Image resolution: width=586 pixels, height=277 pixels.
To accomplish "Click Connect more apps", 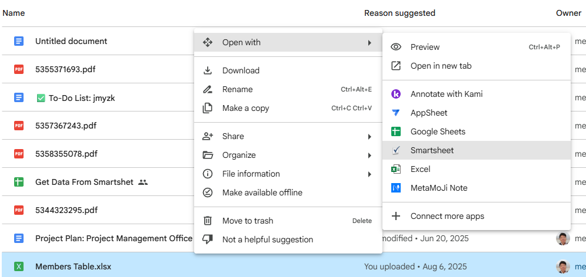I will pos(477,216).
